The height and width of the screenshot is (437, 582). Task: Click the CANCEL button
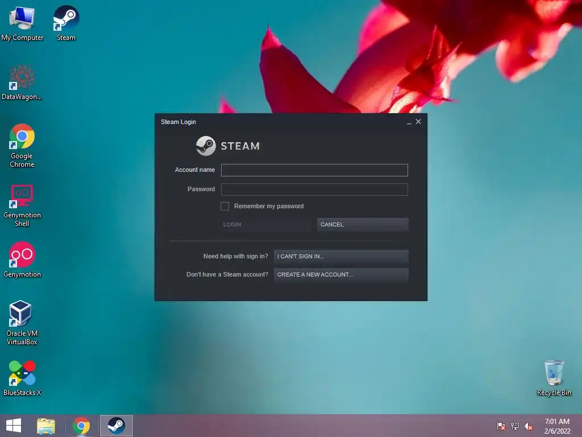(x=363, y=224)
